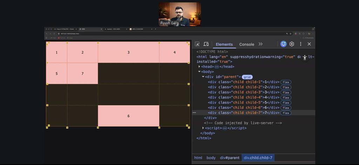Open the DevTools three-dot customize menu
This screenshot has width=359, height=165.
point(300,44)
